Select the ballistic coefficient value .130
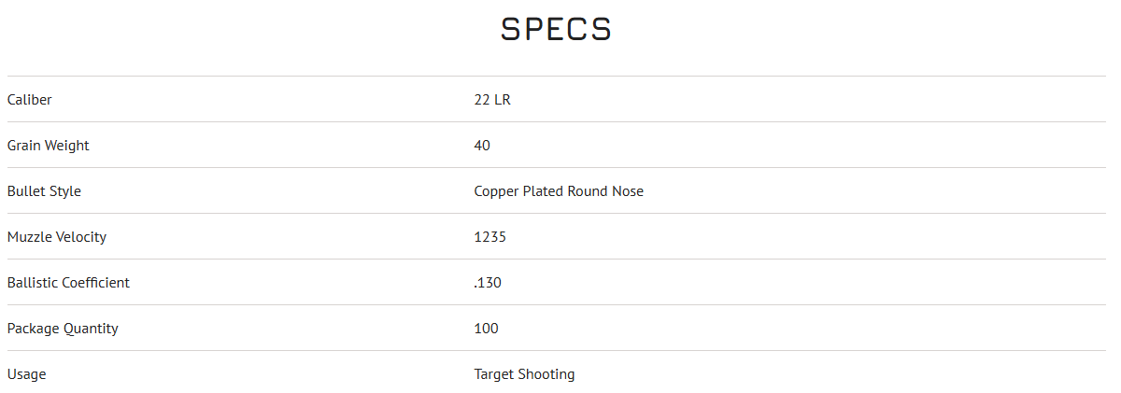 (488, 283)
